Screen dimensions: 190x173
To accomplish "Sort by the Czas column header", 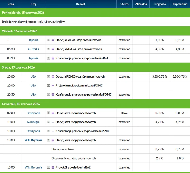I will coord(11,4).
